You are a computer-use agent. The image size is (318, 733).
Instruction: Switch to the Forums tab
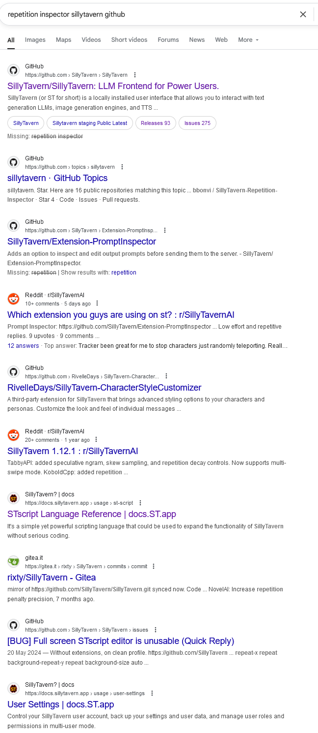168,40
